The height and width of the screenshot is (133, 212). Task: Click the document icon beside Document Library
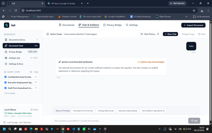click(6, 40)
